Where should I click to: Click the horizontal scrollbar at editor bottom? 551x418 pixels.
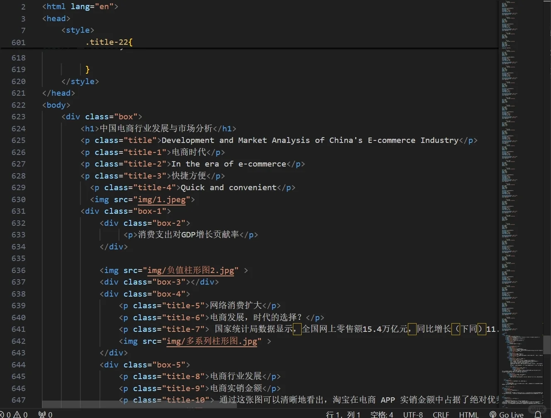[x=139, y=404]
